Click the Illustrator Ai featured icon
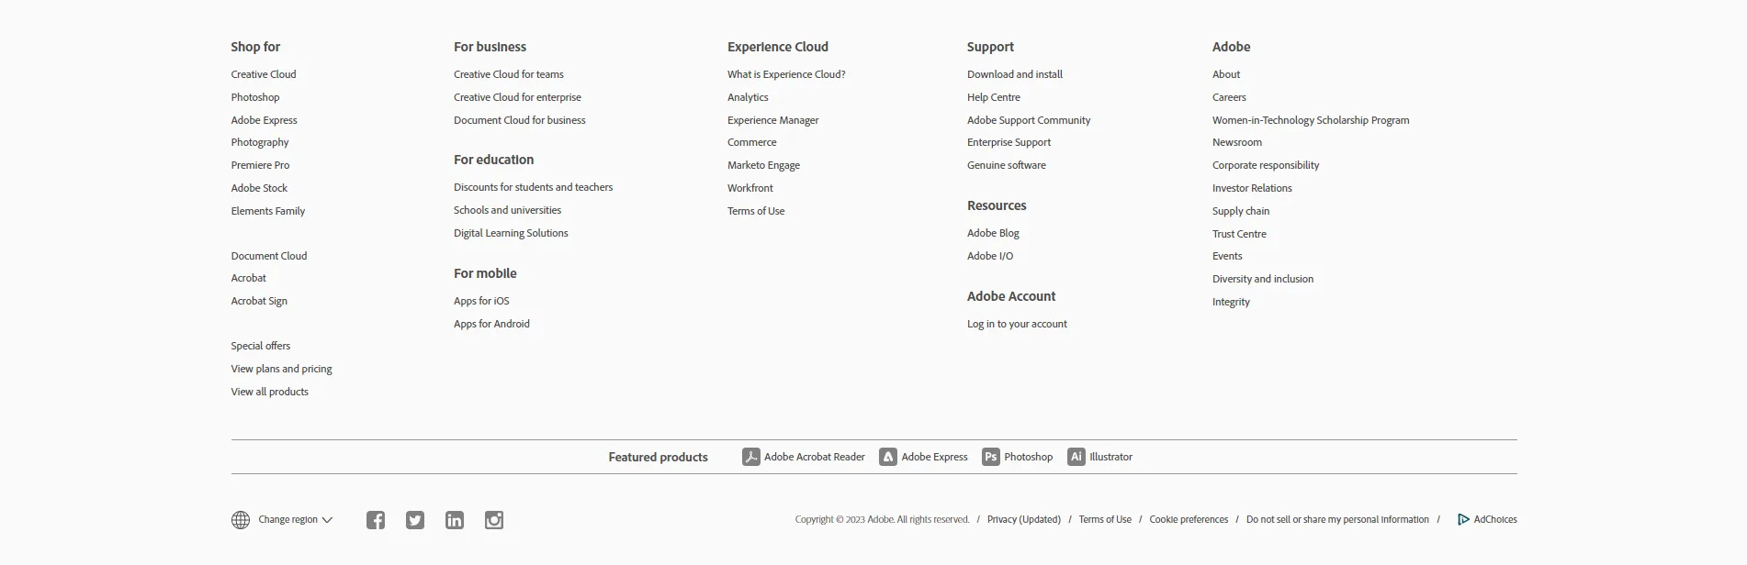The image size is (1747, 565). tap(1076, 457)
